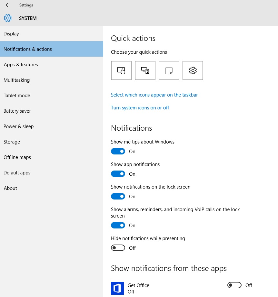Click the System gear icon

tap(8, 18)
